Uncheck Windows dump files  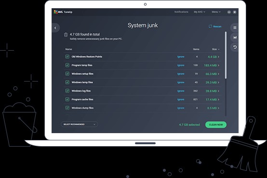[x=67, y=108]
